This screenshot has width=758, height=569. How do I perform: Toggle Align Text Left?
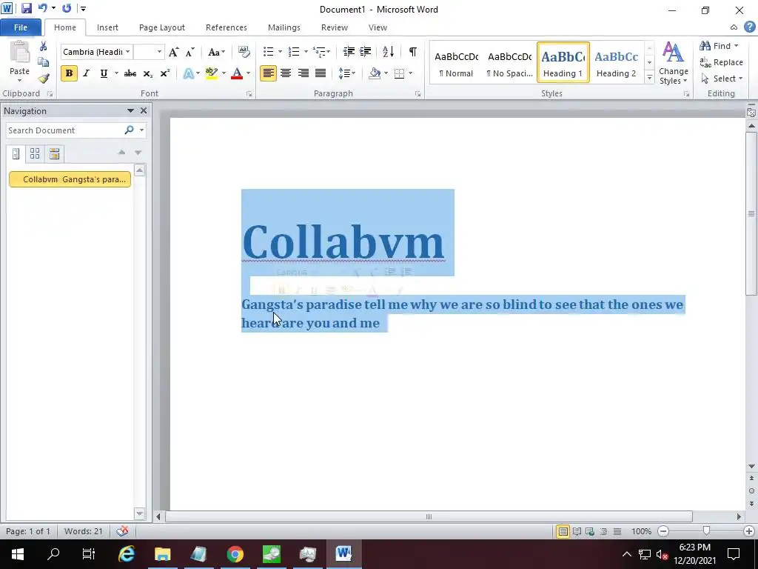[x=268, y=73]
